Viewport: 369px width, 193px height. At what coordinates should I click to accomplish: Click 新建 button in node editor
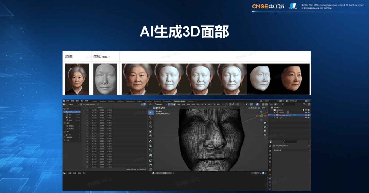pyautogui.click(x=164, y=173)
